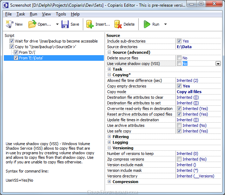Viewport: 225px width, 195px height.
Task: Click the Save floppy disk icon
Action: point(65,24)
